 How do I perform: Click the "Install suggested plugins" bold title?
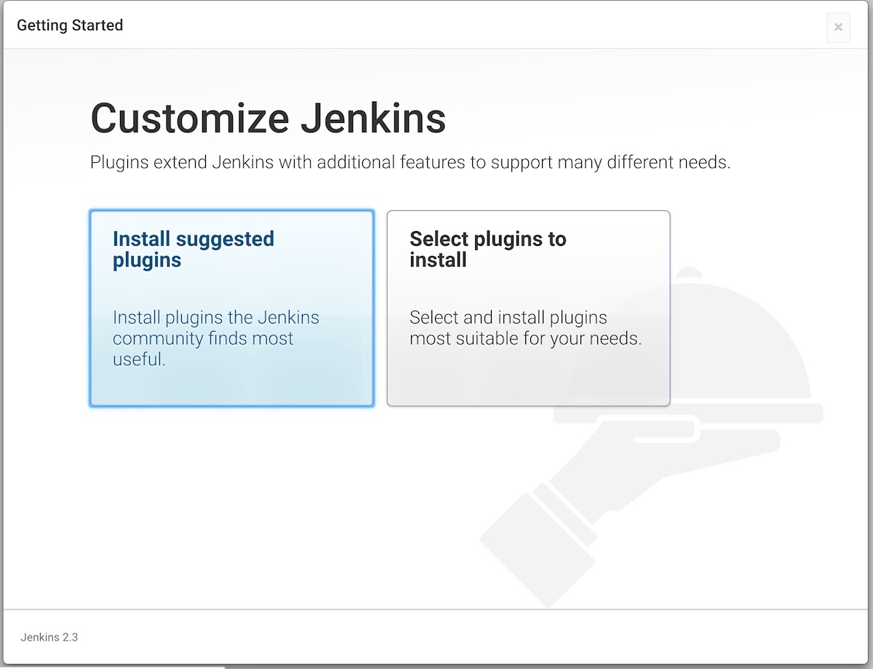point(194,249)
